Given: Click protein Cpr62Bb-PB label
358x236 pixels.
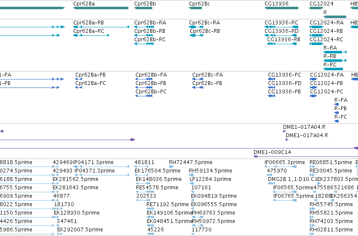Looking at the screenshot, I should (x=151, y=83).
